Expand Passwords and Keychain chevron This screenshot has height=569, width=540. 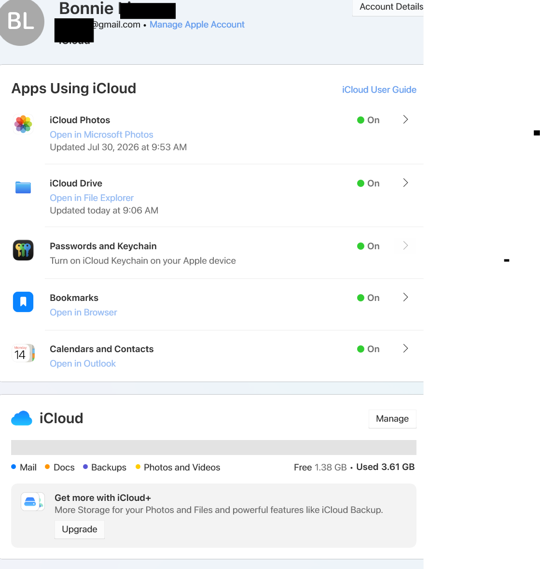click(x=406, y=246)
